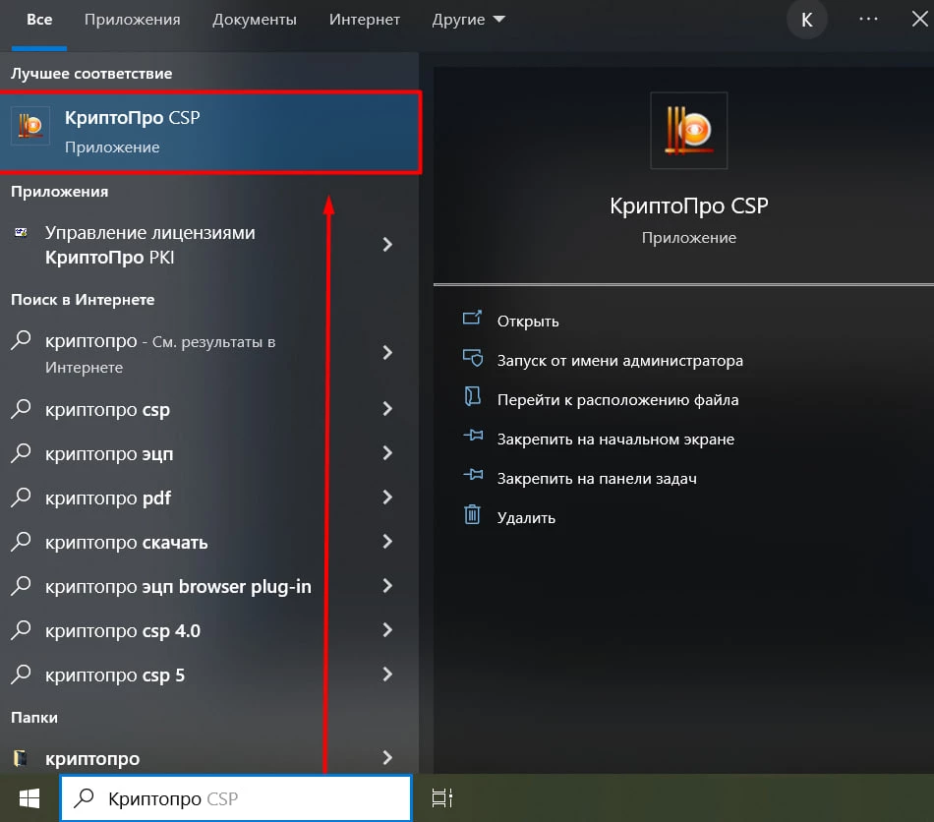
Task: Choose Открыть in the actions list
Action: [x=528, y=322]
